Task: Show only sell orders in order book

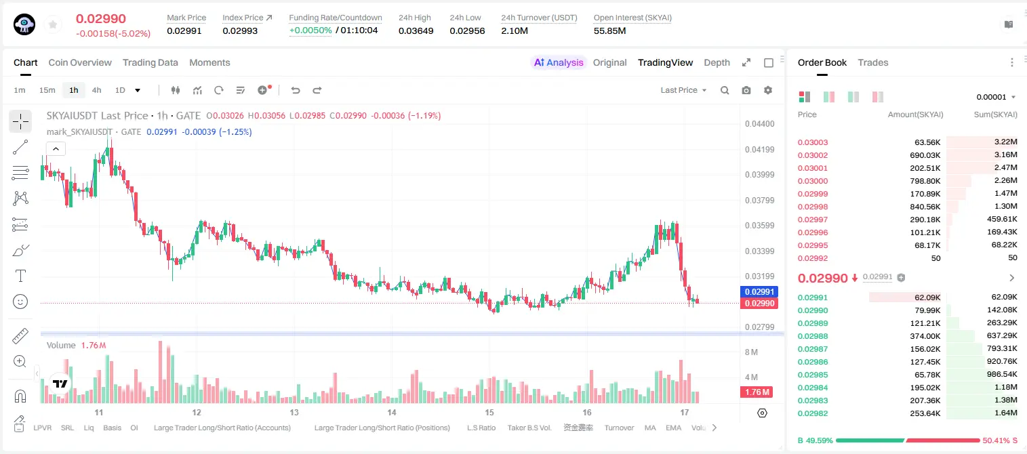Action: tap(877, 97)
